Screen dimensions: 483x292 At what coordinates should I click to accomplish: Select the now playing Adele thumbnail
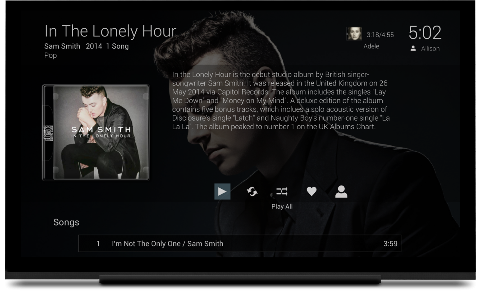point(354,34)
